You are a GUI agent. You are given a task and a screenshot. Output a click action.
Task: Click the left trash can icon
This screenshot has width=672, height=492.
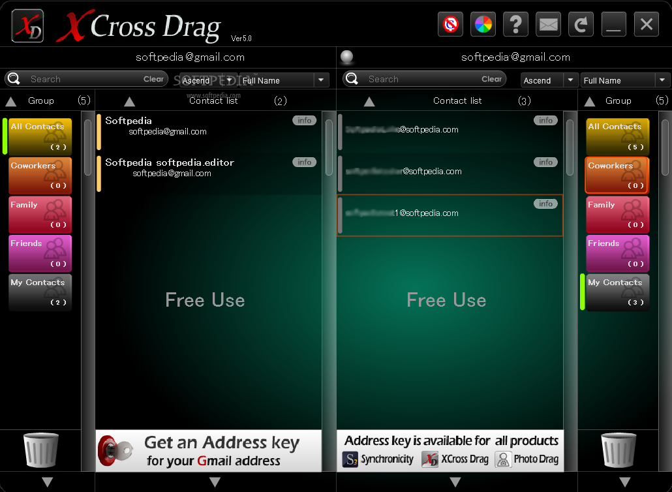pos(40,450)
